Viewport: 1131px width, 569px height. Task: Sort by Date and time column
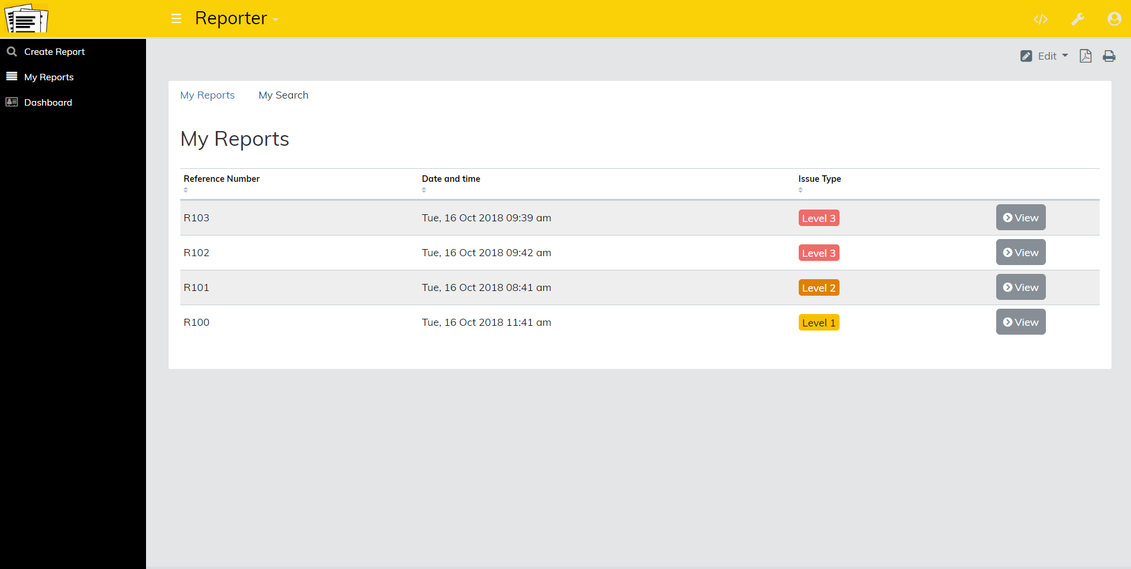(x=424, y=190)
